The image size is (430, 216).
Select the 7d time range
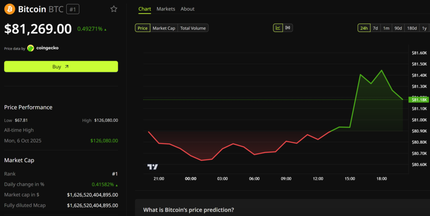(x=375, y=28)
